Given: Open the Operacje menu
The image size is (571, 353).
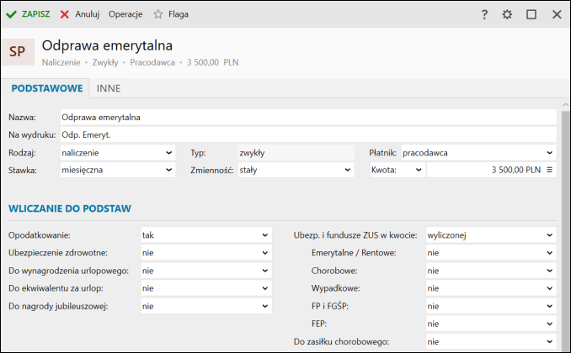Looking at the screenshot, I should point(125,14).
